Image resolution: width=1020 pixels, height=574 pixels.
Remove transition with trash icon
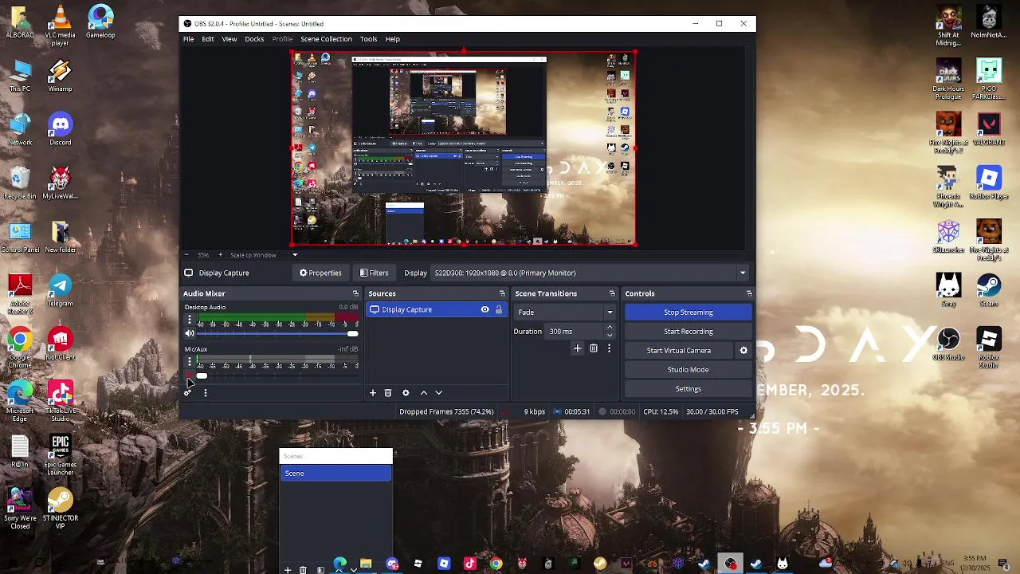pyautogui.click(x=594, y=348)
